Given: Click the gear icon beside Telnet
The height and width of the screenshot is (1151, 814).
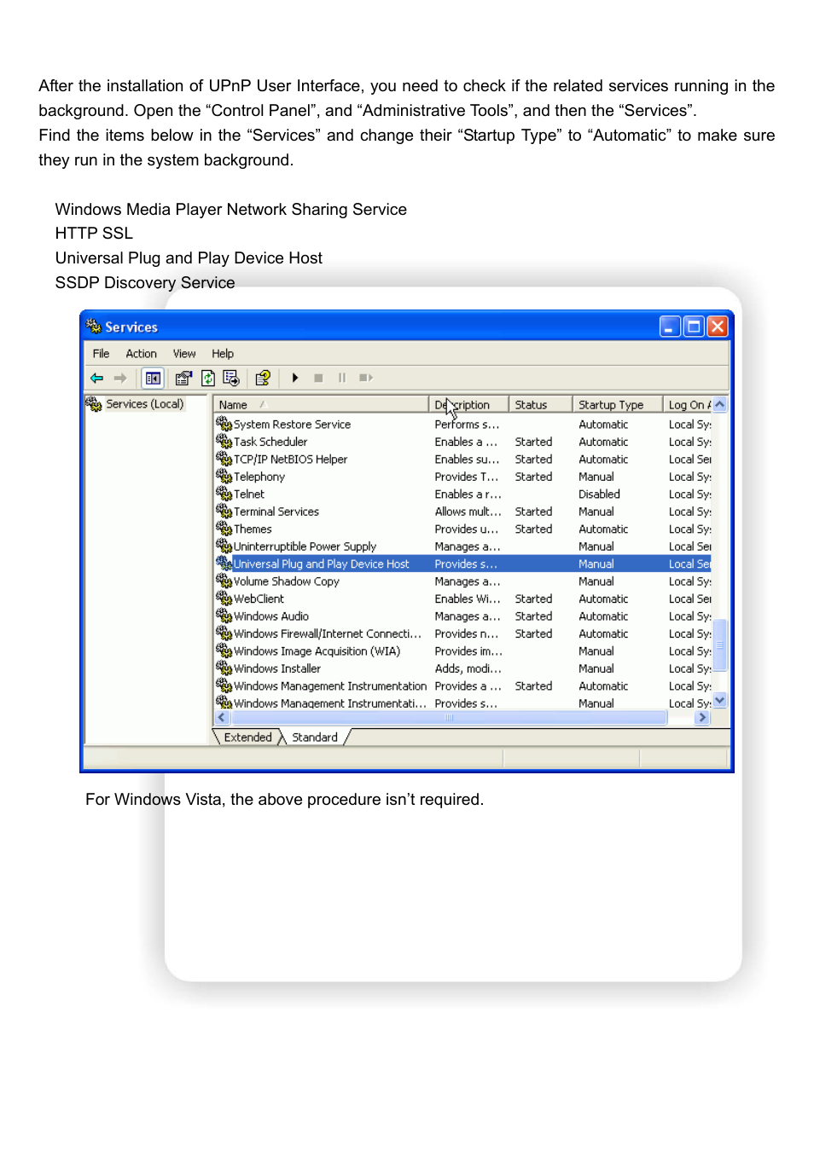Looking at the screenshot, I should [224, 494].
